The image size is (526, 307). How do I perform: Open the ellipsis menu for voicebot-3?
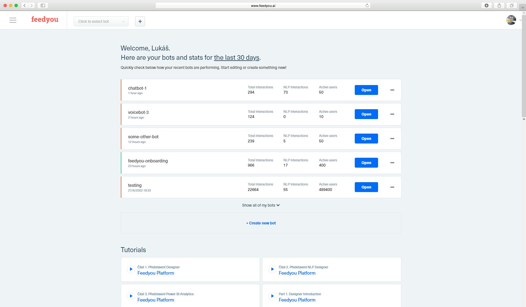tap(392, 114)
